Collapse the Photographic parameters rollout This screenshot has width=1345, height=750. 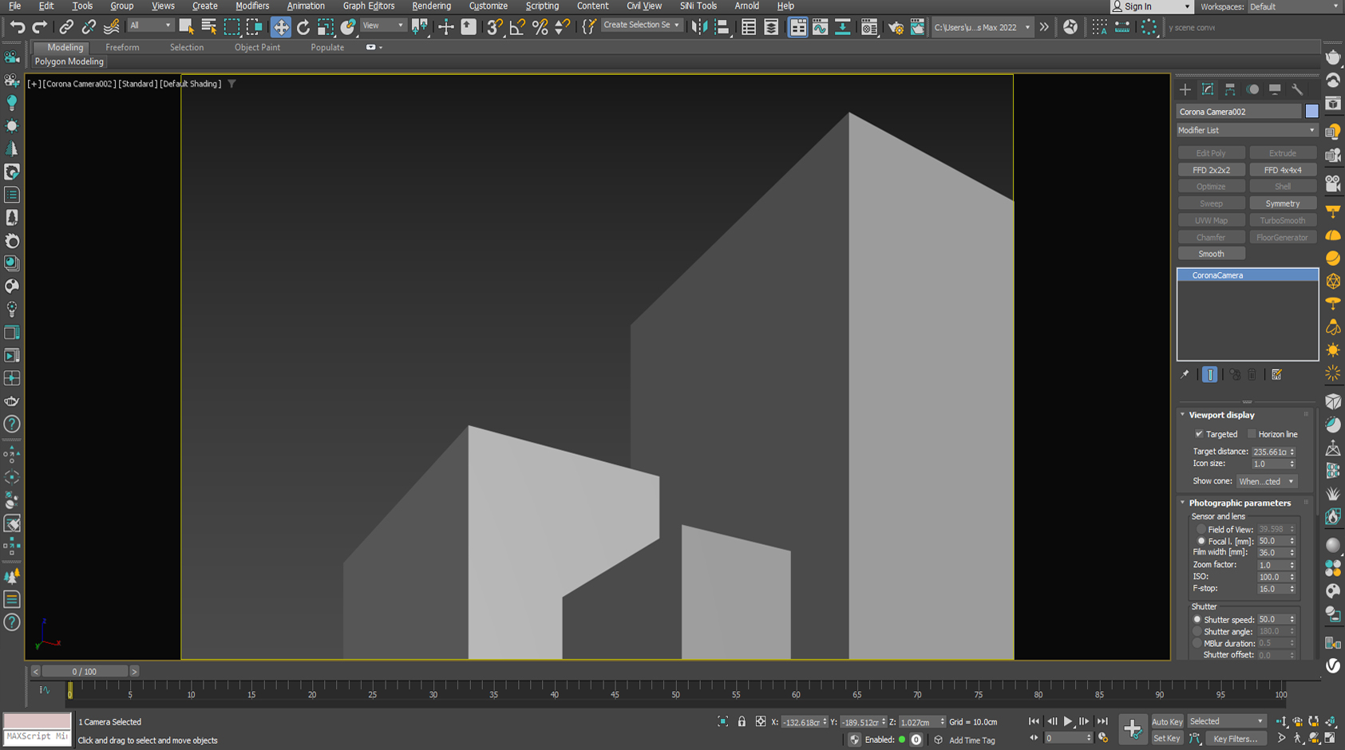[x=1239, y=503]
